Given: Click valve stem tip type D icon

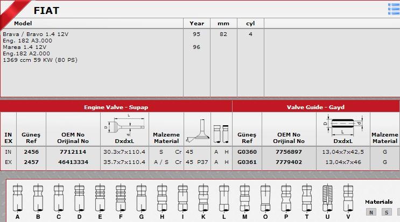Looking at the screenshot, I should (79, 198).
